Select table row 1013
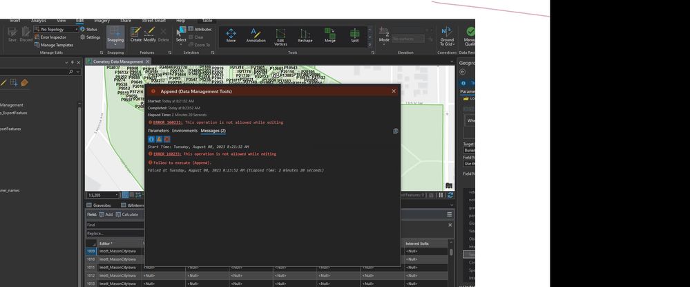690x287 pixels. click(90, 284)
